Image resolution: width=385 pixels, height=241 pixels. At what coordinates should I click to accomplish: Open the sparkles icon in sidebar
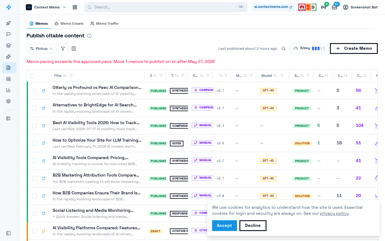(8, 57)
